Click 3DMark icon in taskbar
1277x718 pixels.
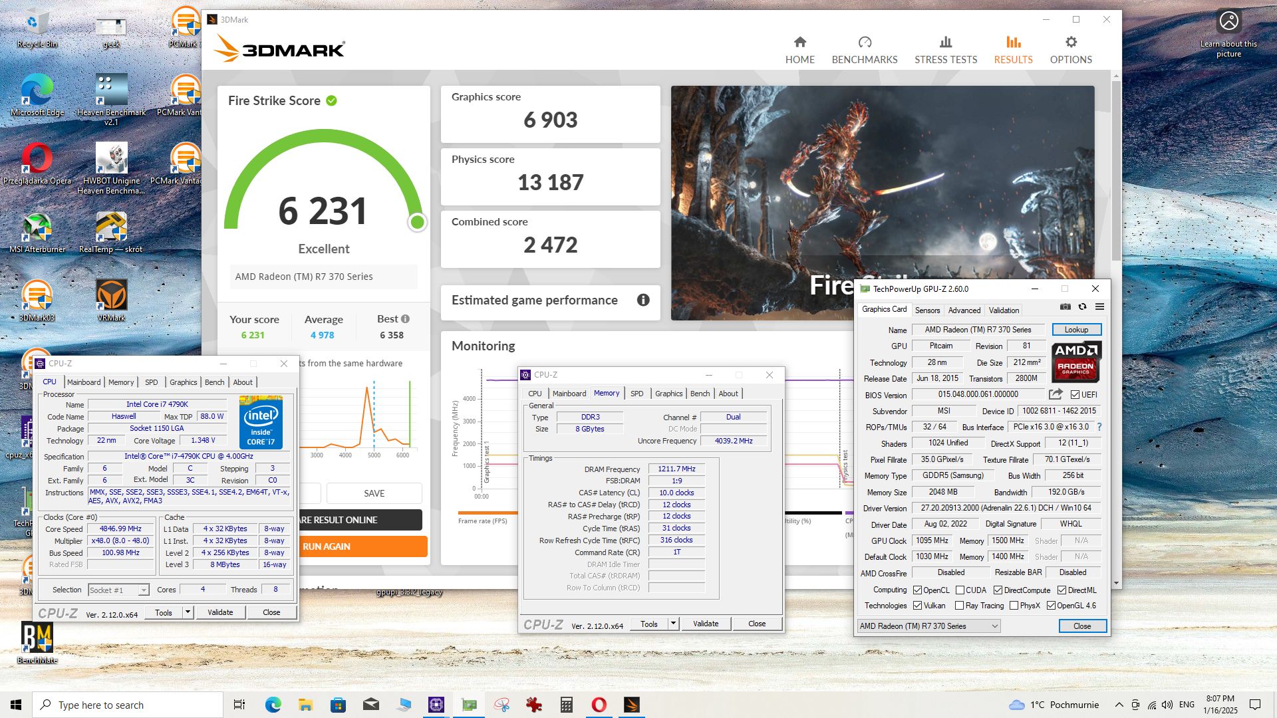[631, 705]
